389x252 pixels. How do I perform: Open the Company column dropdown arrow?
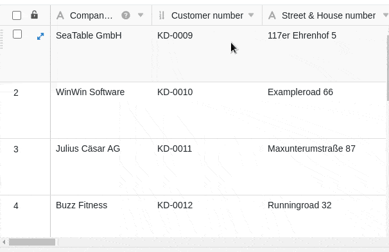coord(141,15)
